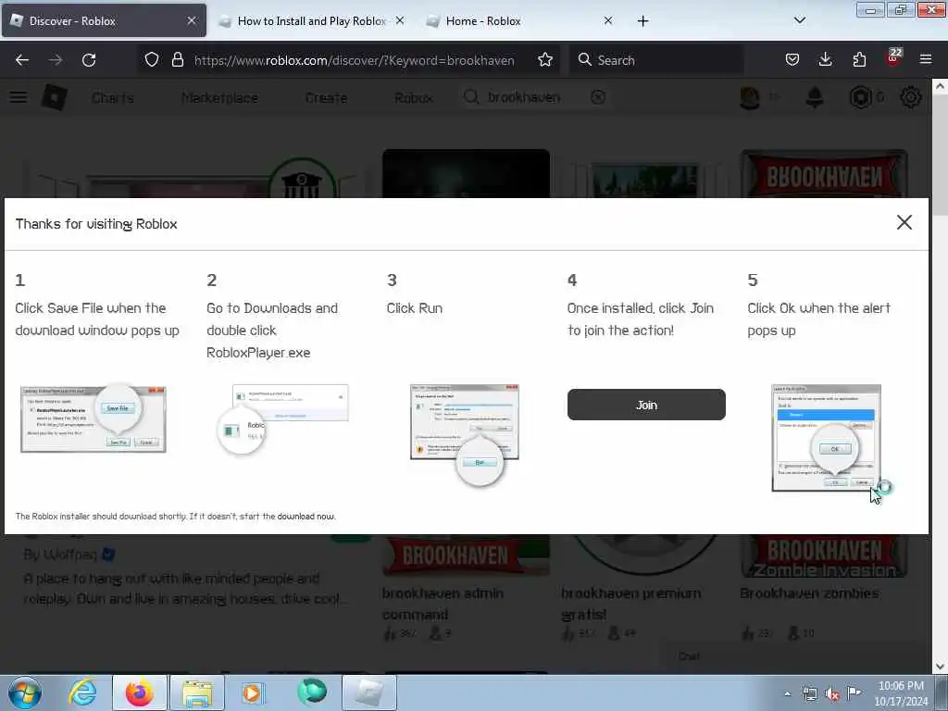Open the Firefox application menu
The height and width of the screenshot is (711, 948).
[925, 60]
